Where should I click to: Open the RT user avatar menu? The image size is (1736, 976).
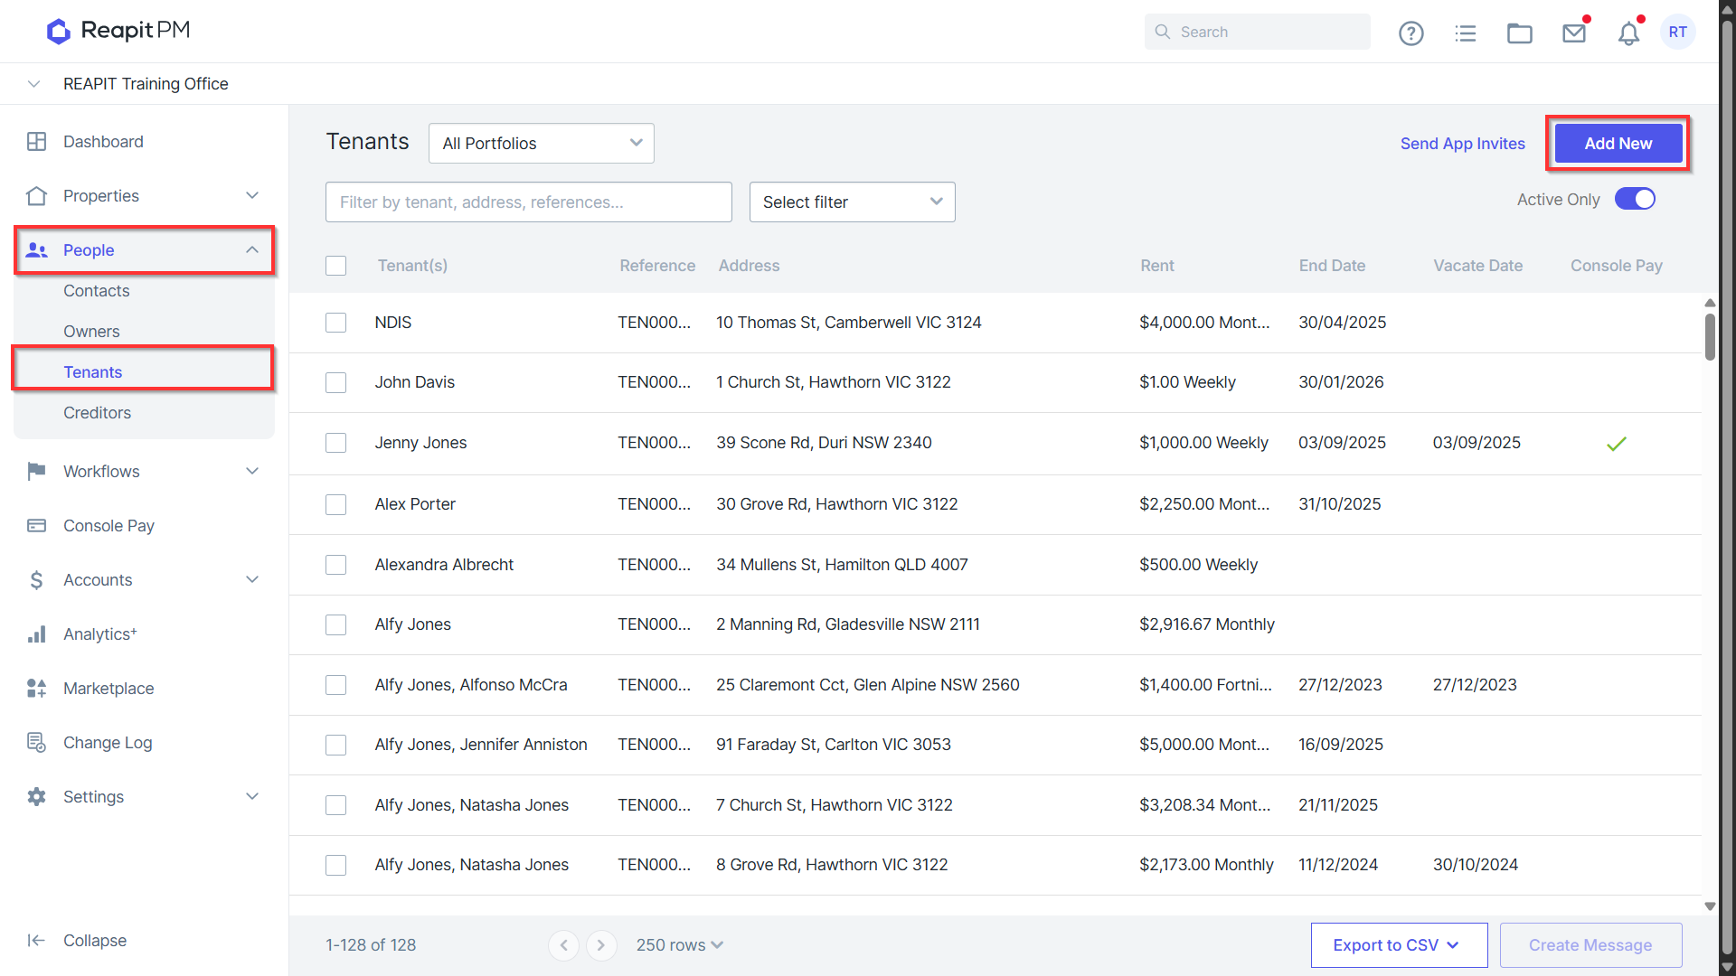click(x=1677, y=33)
